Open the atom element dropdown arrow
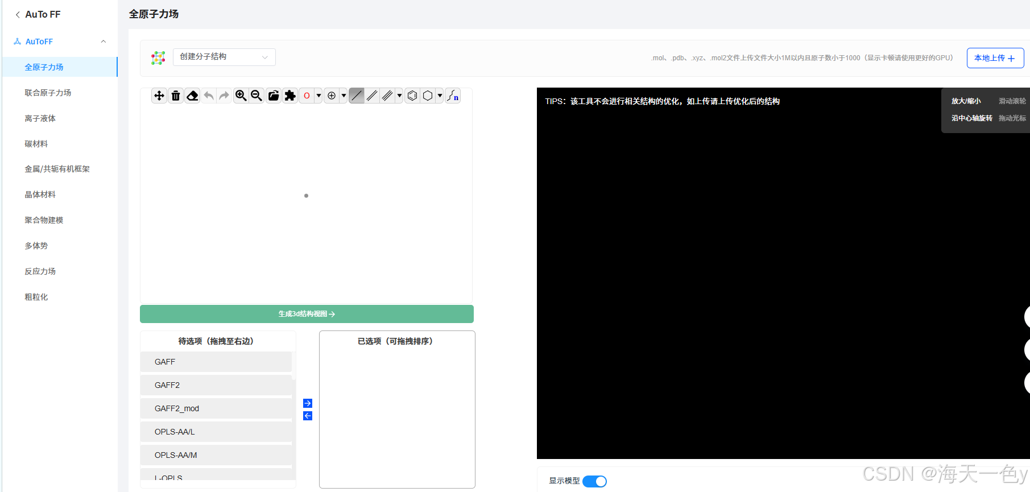 [318, 96]
